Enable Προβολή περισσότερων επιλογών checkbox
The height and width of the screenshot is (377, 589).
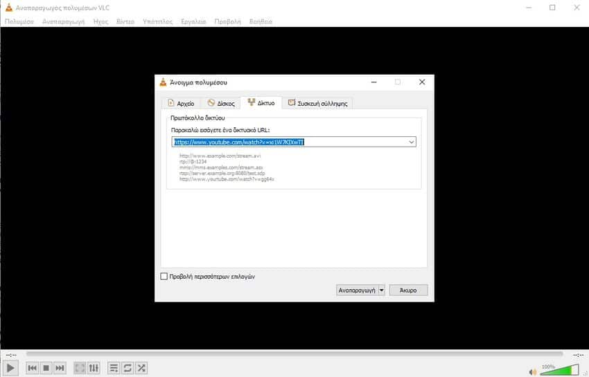tap(164, 277)
